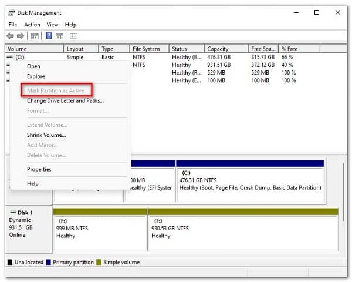Choose Explore from the context menu
352x282 pixels.
click(x=36, y=76)
